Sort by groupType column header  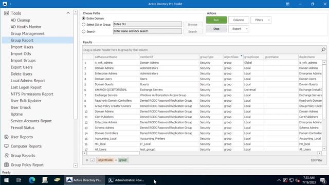tap(211, 57)
